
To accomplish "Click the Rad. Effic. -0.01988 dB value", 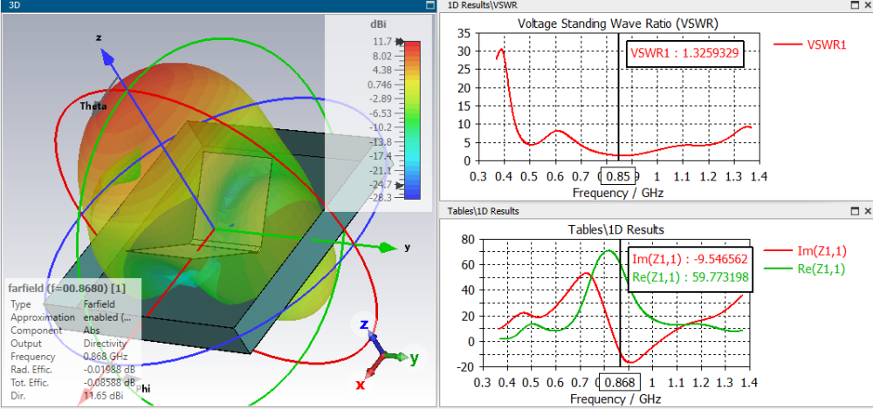I will [109, 370].
